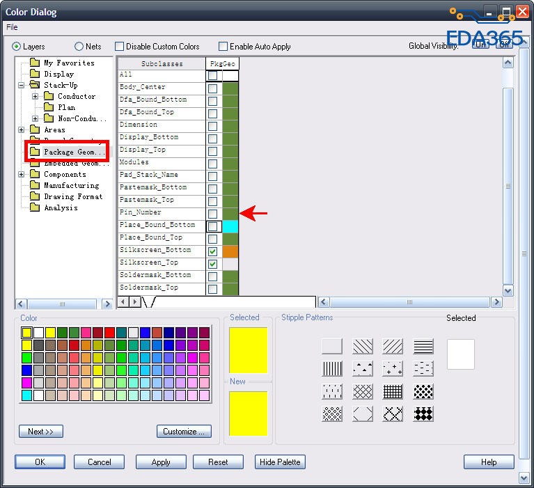
Task: Select the square grid stipple pattern
Action: pos(393,391)
